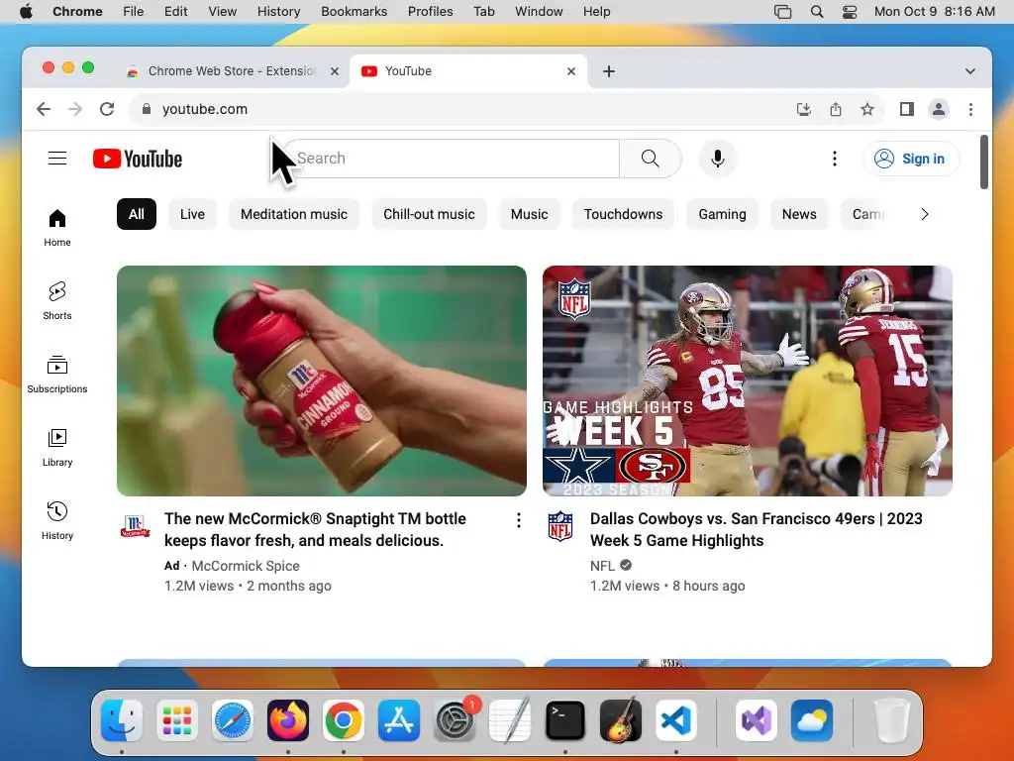The image size is (1014, 761).
Task: Click the magnifier search button
Action: 650,159
